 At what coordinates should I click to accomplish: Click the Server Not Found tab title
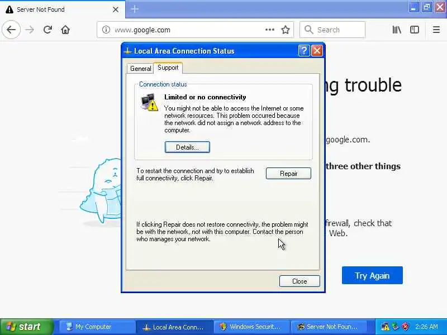[40, 9]
